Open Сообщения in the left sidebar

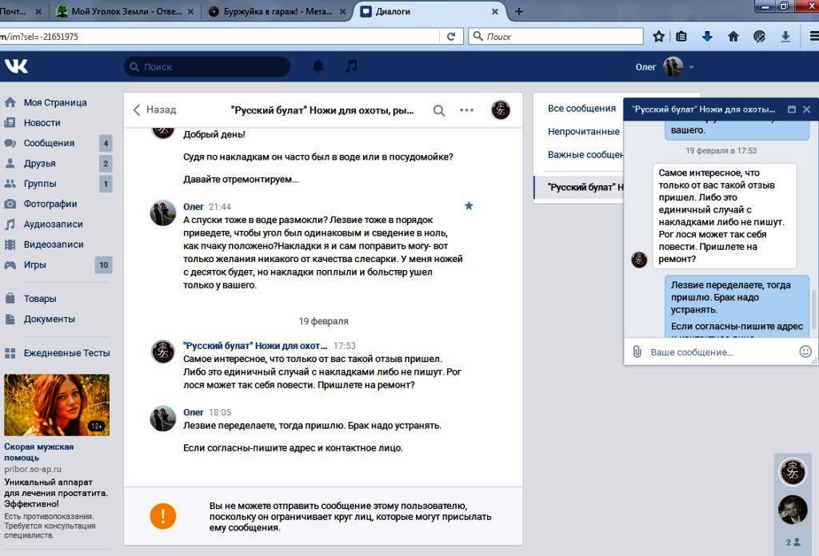[49, 143]
